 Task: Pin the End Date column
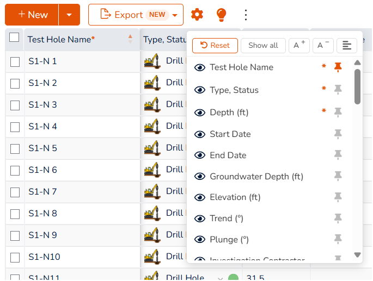pos(338,155)
